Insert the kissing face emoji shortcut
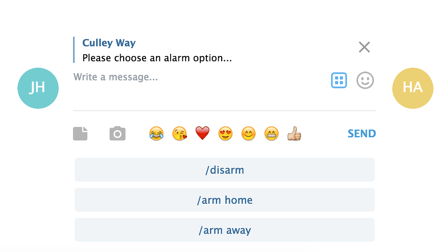Viewport: 447px width, 252px height. point(179,134)
